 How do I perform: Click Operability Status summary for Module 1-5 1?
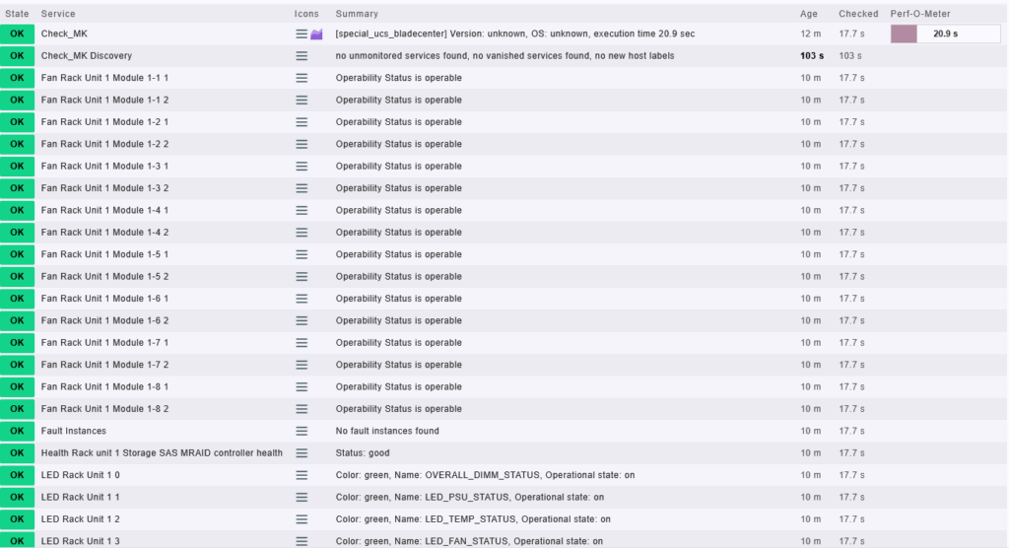point(398,254)
